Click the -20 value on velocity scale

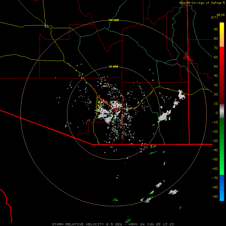(x=215, y=131)
